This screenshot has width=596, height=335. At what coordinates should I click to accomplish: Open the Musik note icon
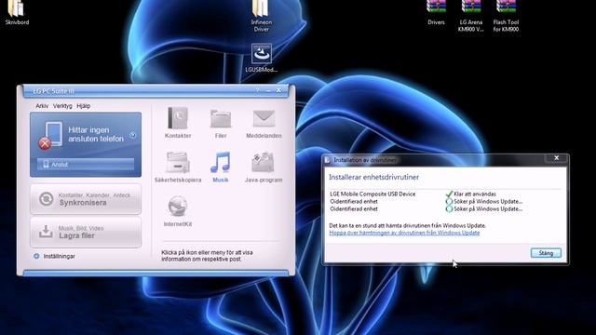click(x=221, y=162)
